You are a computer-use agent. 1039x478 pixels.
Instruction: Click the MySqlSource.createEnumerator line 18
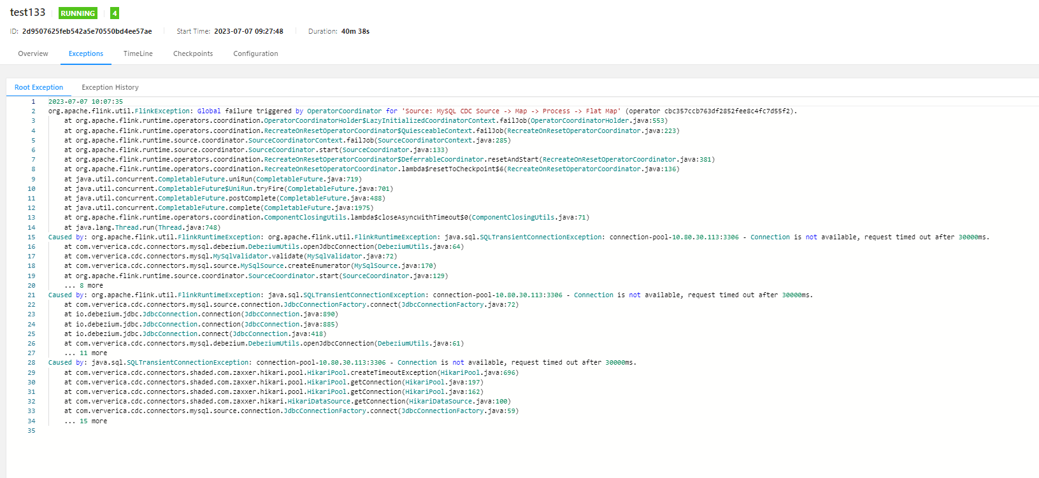coord(250,265)
